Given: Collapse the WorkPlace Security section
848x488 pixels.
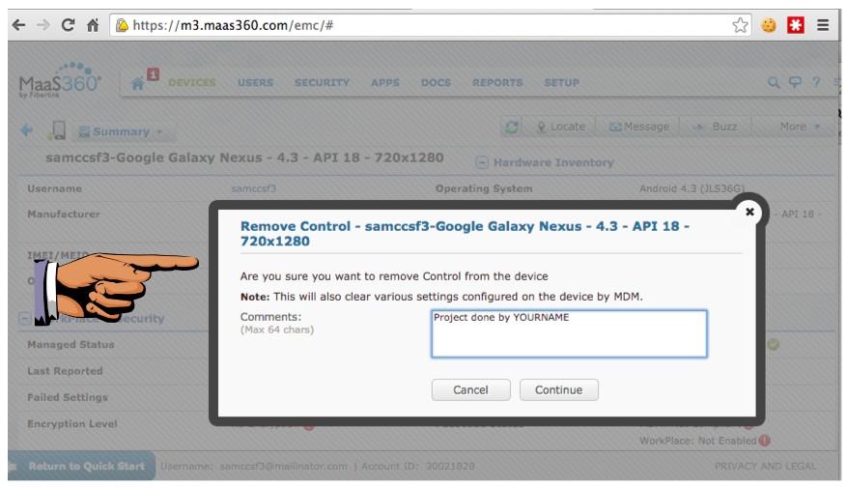Looking at the screenshot, I should pos(24,318).
